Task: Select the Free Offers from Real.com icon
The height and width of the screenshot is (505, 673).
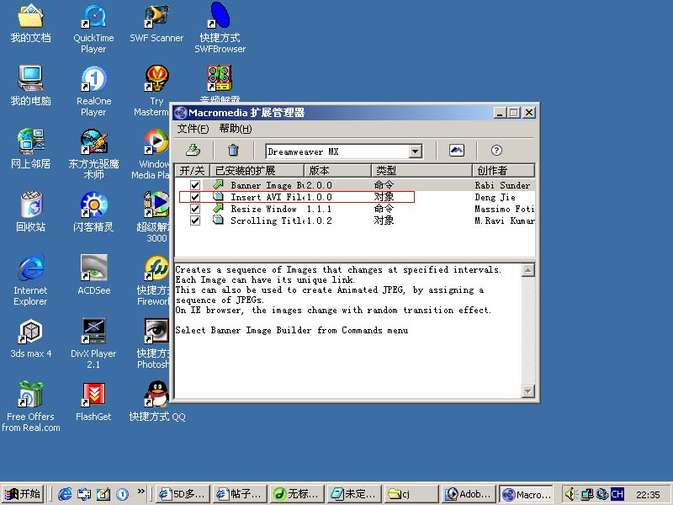Action: 30,407
